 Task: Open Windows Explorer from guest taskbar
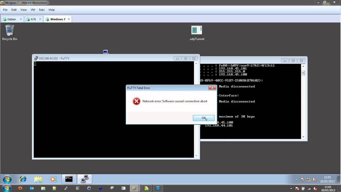[x=38, y=179]
